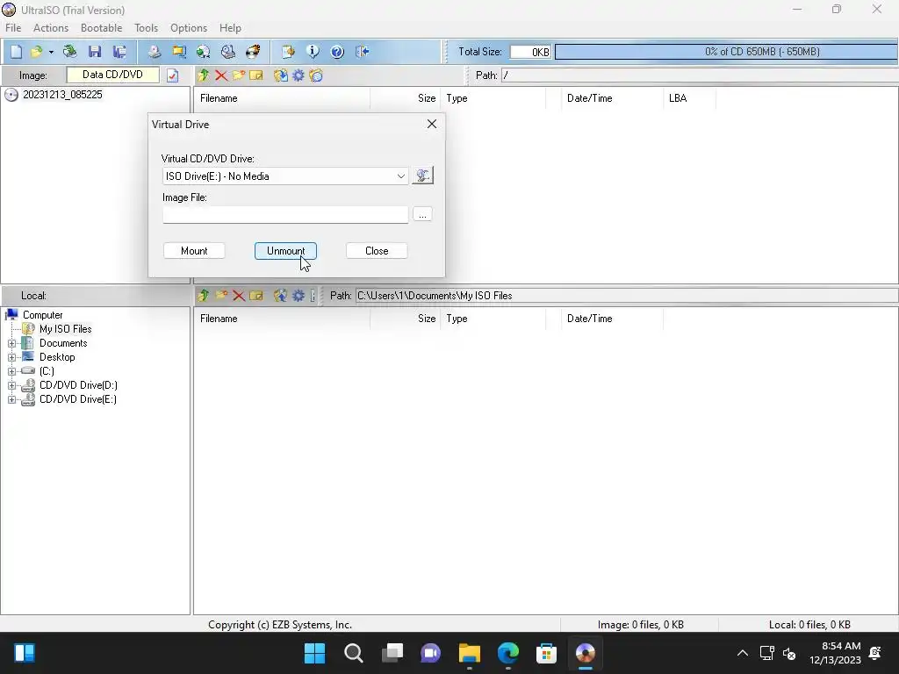The height and width of the screenshot is (674, 899).
Task: Open Windows Start menu on taskbar
Action: click(314, 653)
